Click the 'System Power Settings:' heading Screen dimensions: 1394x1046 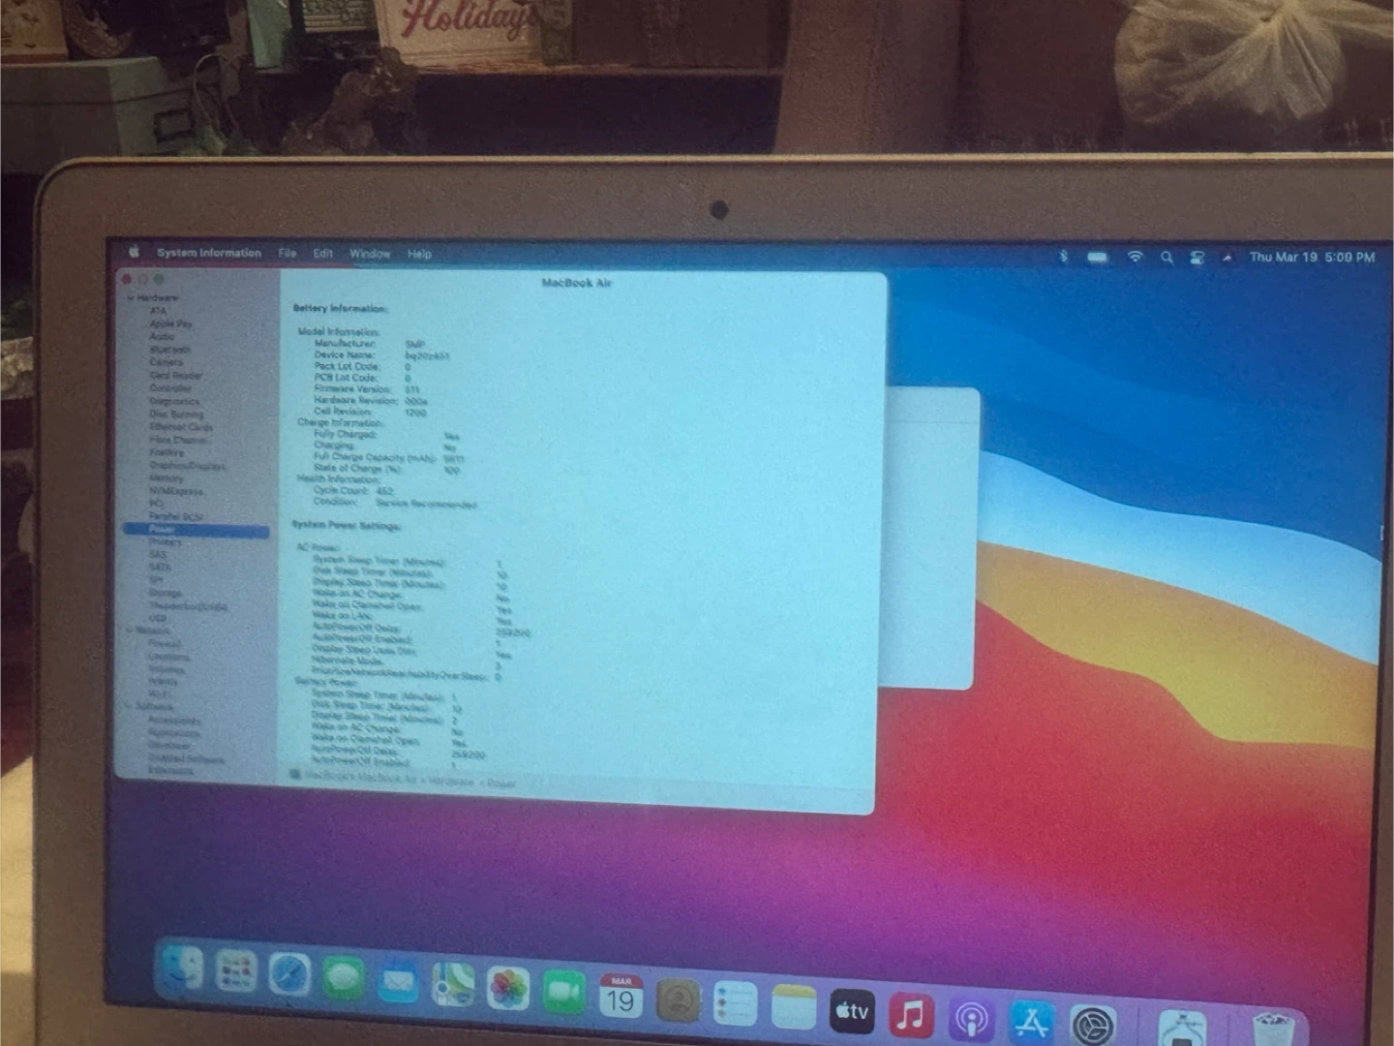347,525
